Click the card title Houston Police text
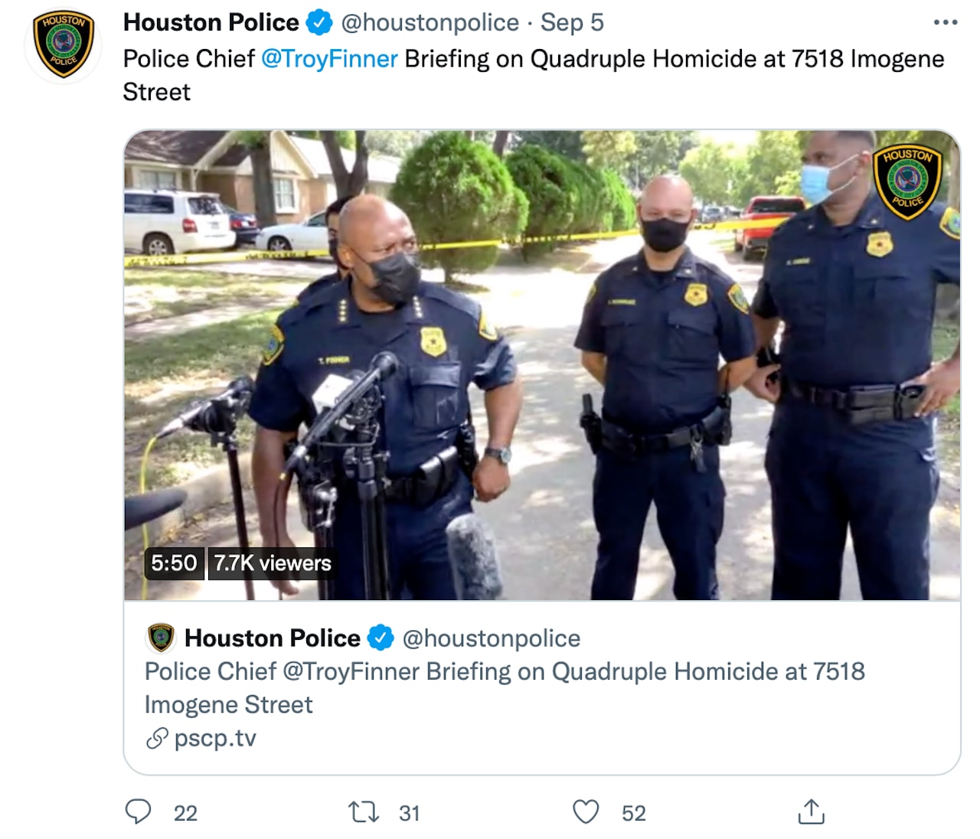The height and width of the screenshot is (839, 980). [273, 638]
